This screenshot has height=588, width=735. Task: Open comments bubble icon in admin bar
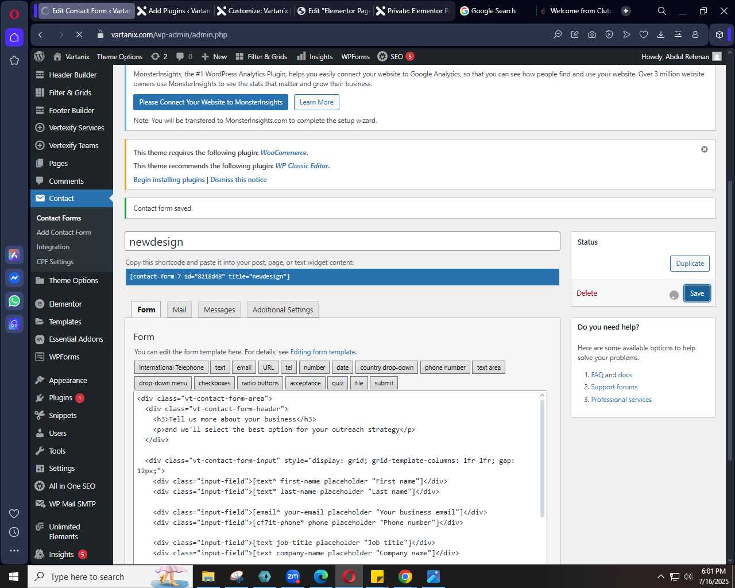tap(184, 56)
